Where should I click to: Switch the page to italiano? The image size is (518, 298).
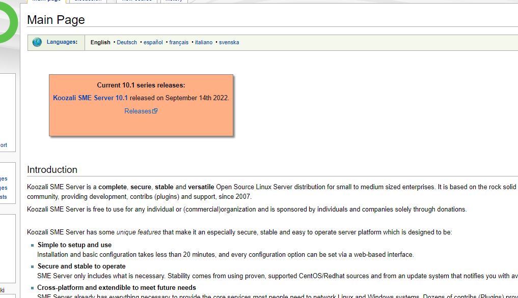tap(204, 42)
